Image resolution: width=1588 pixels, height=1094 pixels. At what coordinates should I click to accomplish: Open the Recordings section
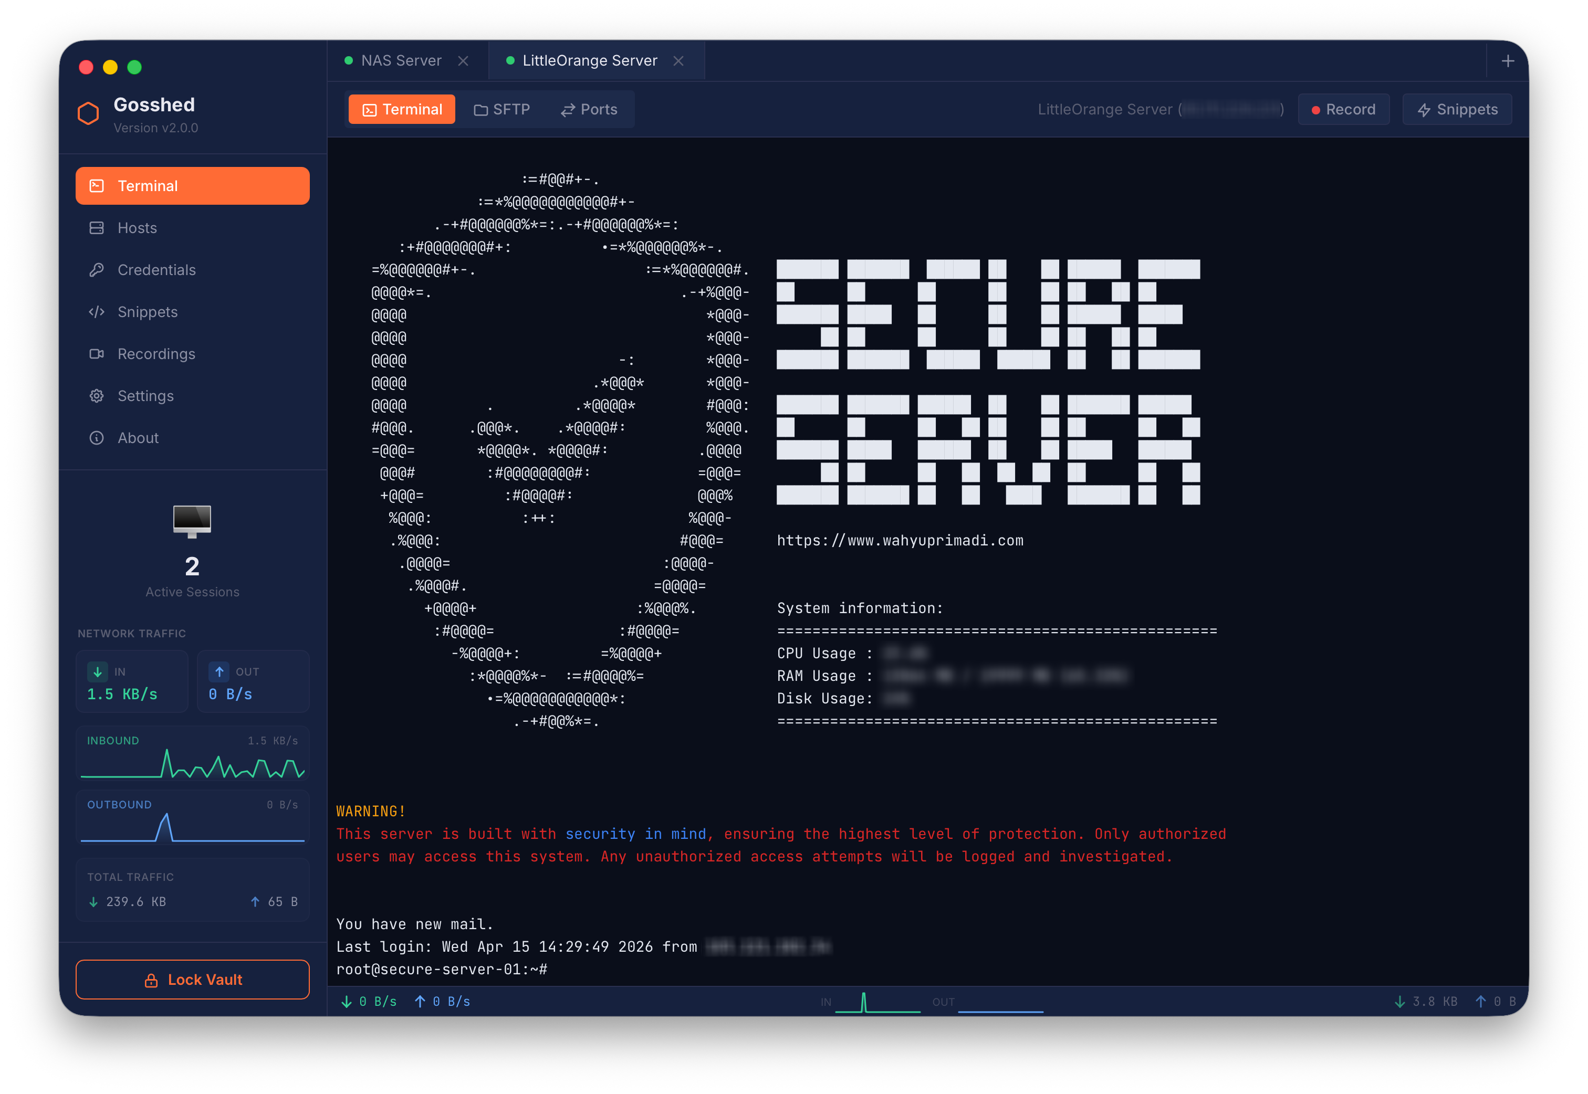click(192, 354)
